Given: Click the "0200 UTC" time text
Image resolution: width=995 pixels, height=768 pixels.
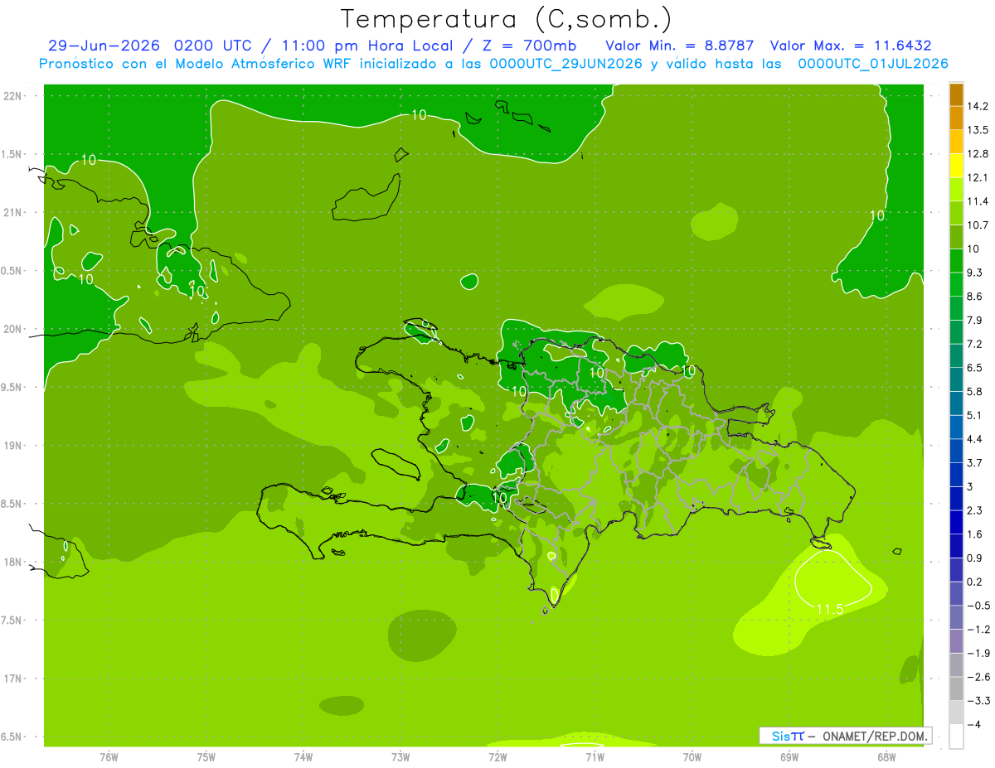Looking at the screenshot, I should point(213,46).
